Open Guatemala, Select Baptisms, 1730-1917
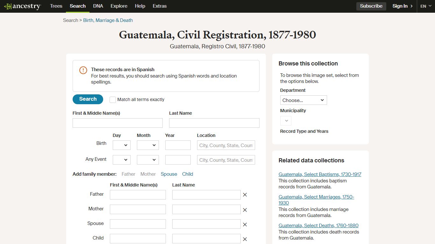435x244 pixels. (x=320, y=174)
